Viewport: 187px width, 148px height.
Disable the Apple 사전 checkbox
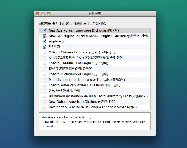coord(44,41)
